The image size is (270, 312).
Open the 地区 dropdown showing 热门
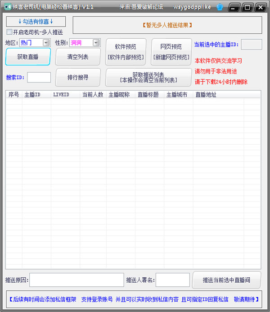46,43
